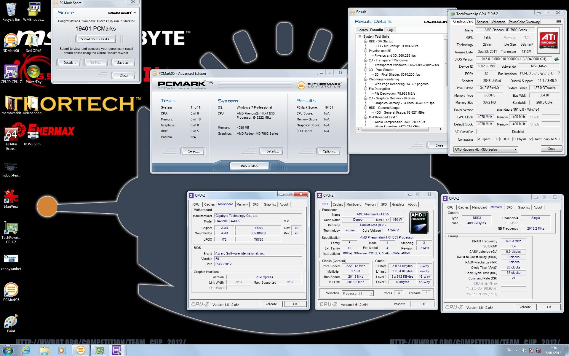Open the PowerColor Giveaway tab
Image resolution: width=569 pixels, height=356 pixels.
click(524, 22)
